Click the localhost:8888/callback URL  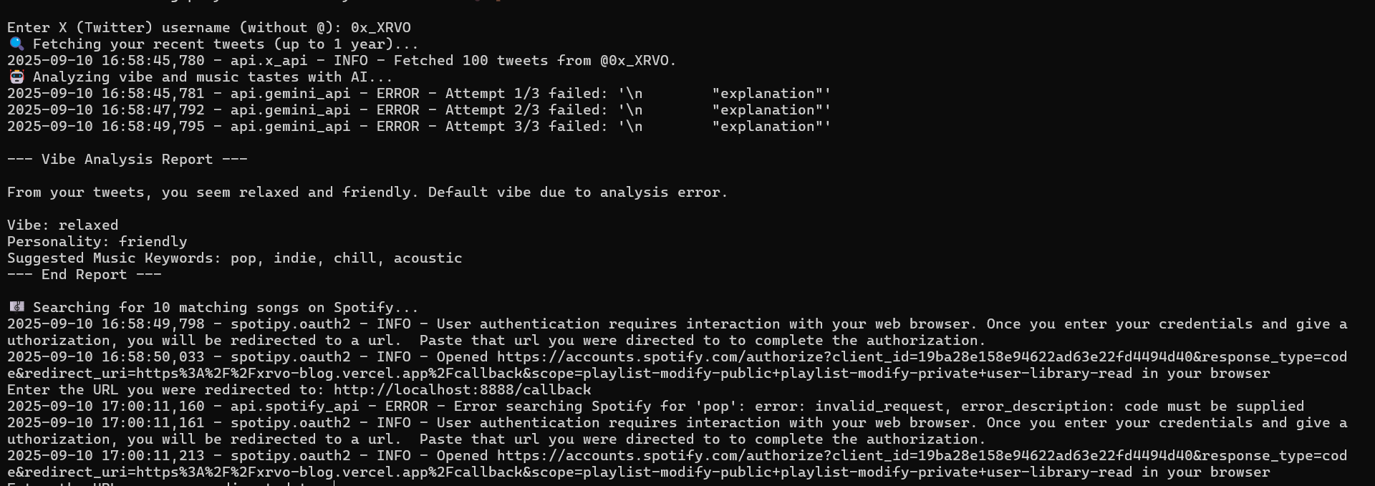[462, 390]
